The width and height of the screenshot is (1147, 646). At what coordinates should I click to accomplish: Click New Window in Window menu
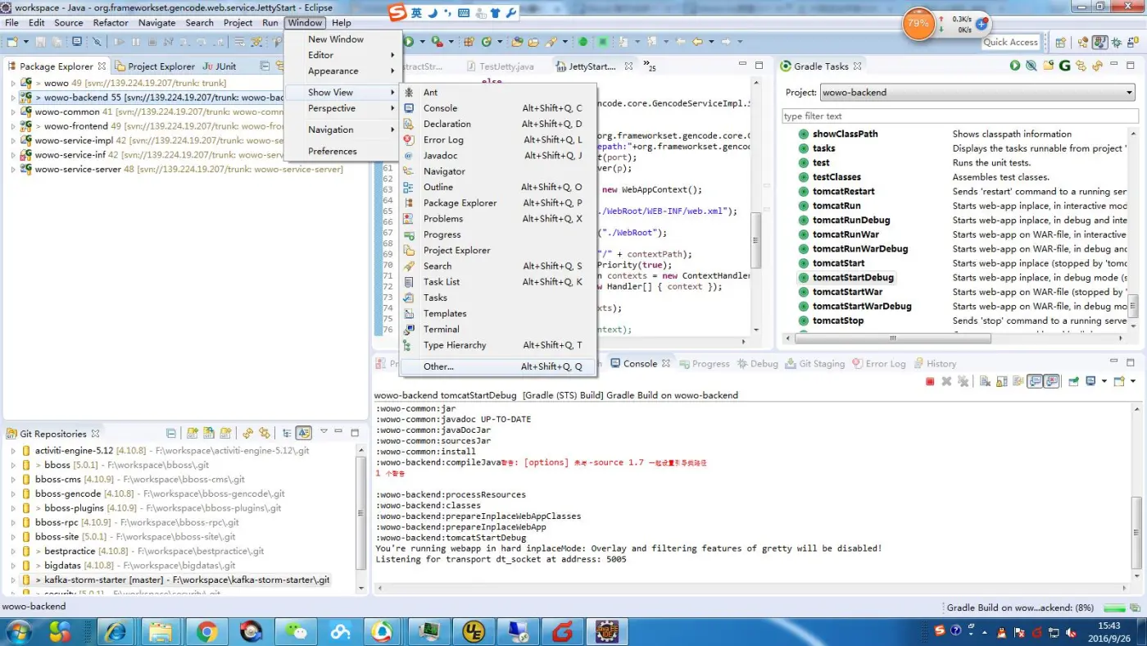[x=342, y=39]
